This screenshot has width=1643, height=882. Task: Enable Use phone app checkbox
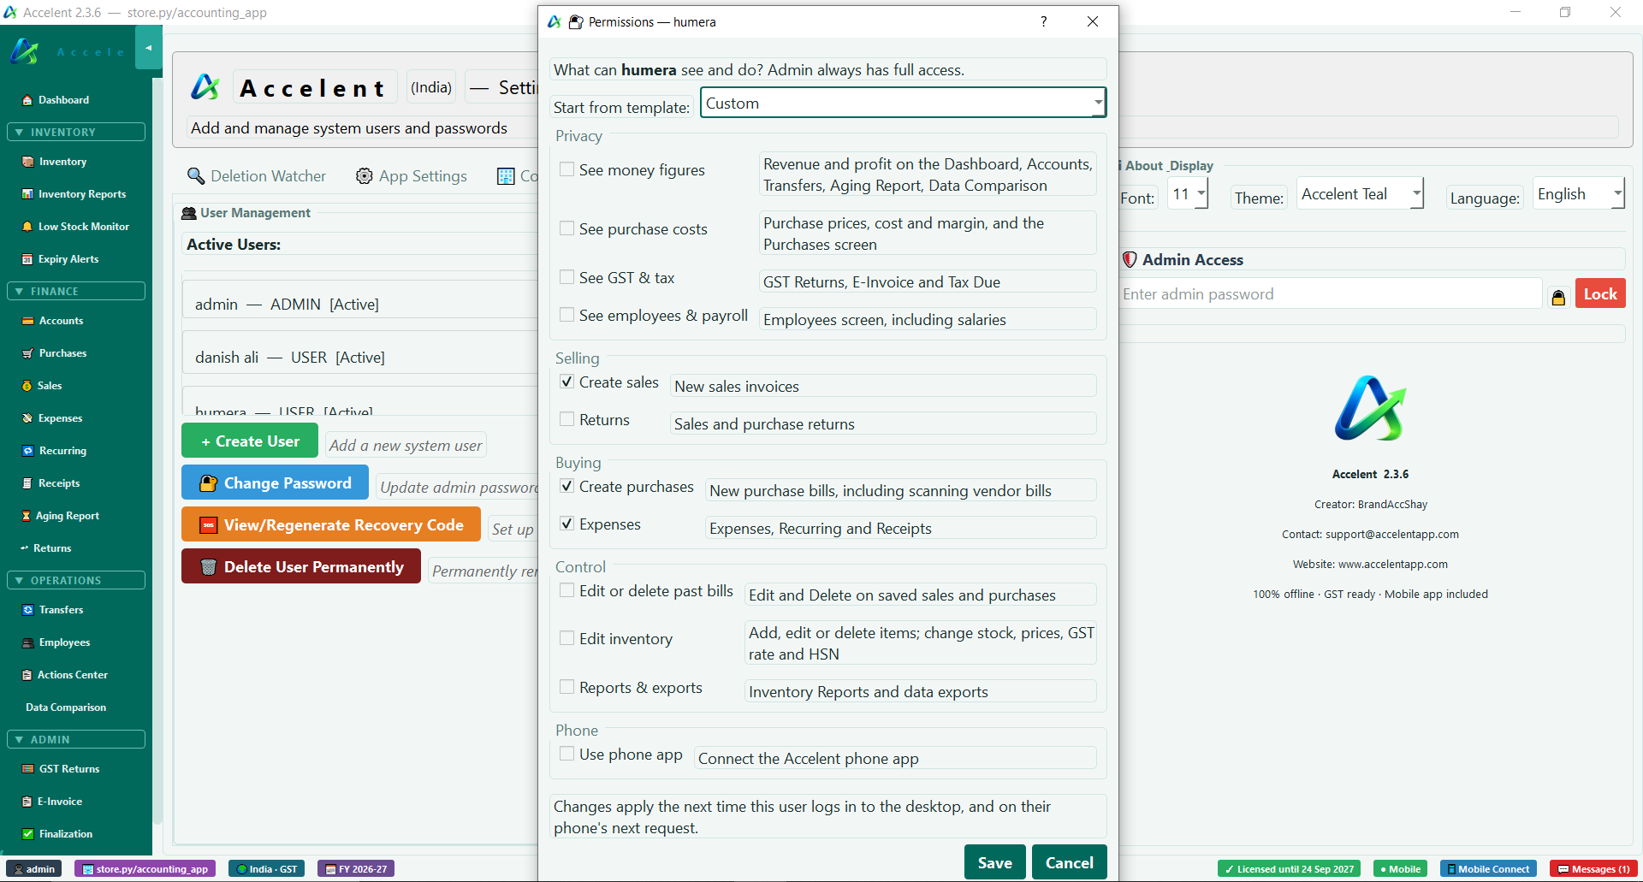[566, 754]
